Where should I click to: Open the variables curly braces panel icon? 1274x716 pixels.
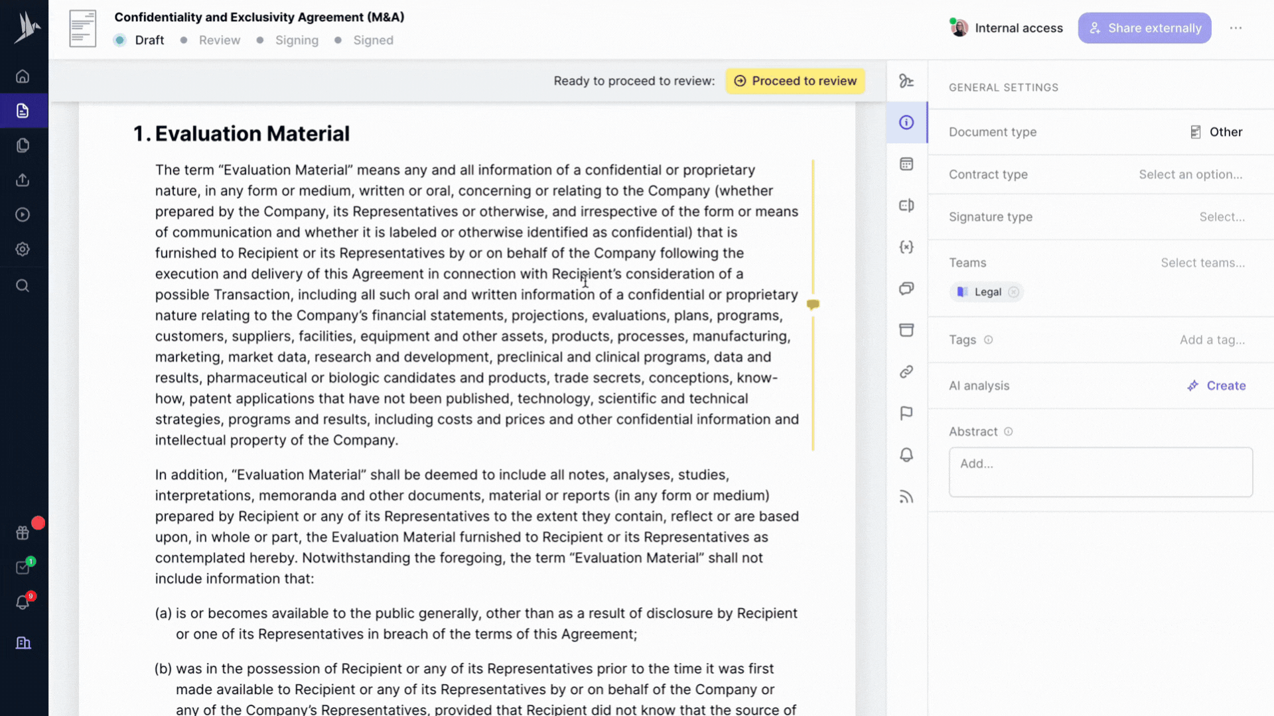tap(906, 247)
